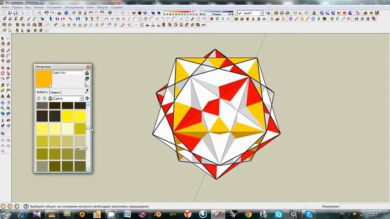Open the Правка menu in menu bar

17,7
